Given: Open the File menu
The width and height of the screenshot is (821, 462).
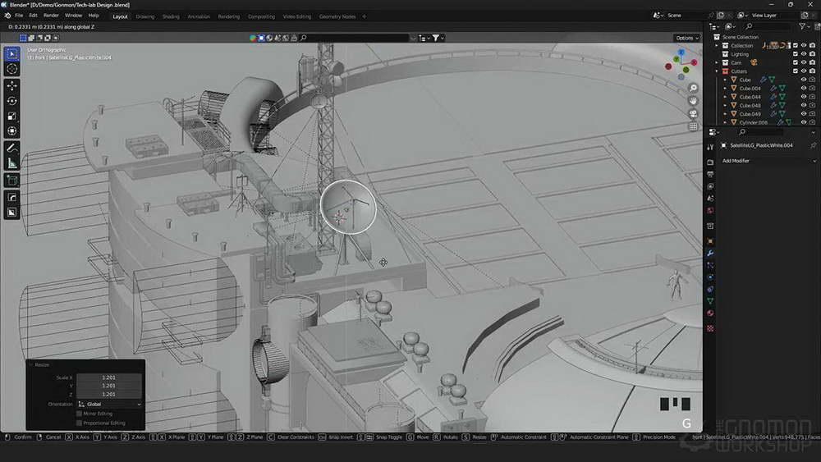Looking at the screenshot, I should point(19,16).
